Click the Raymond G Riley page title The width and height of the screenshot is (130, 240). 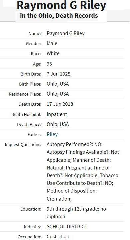pyautogui.click(x=61, y=5)
